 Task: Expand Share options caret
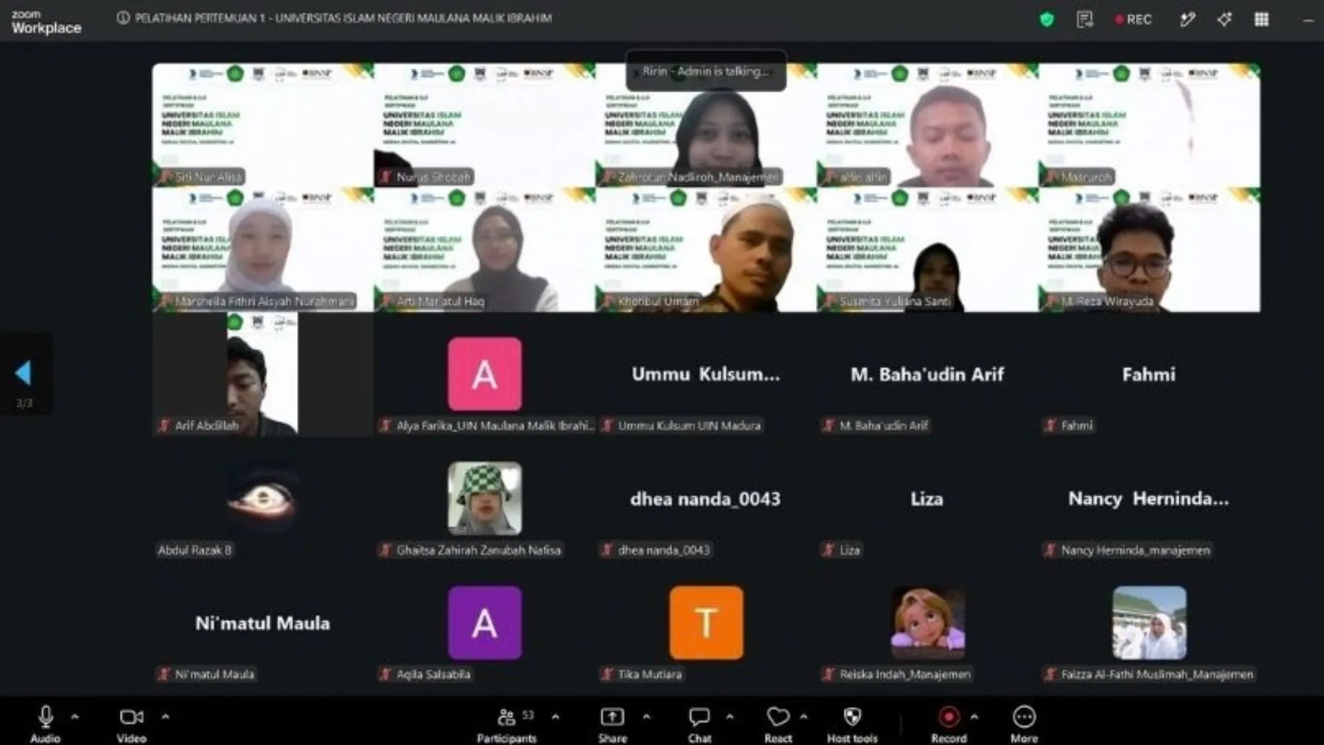pos(646,717)
